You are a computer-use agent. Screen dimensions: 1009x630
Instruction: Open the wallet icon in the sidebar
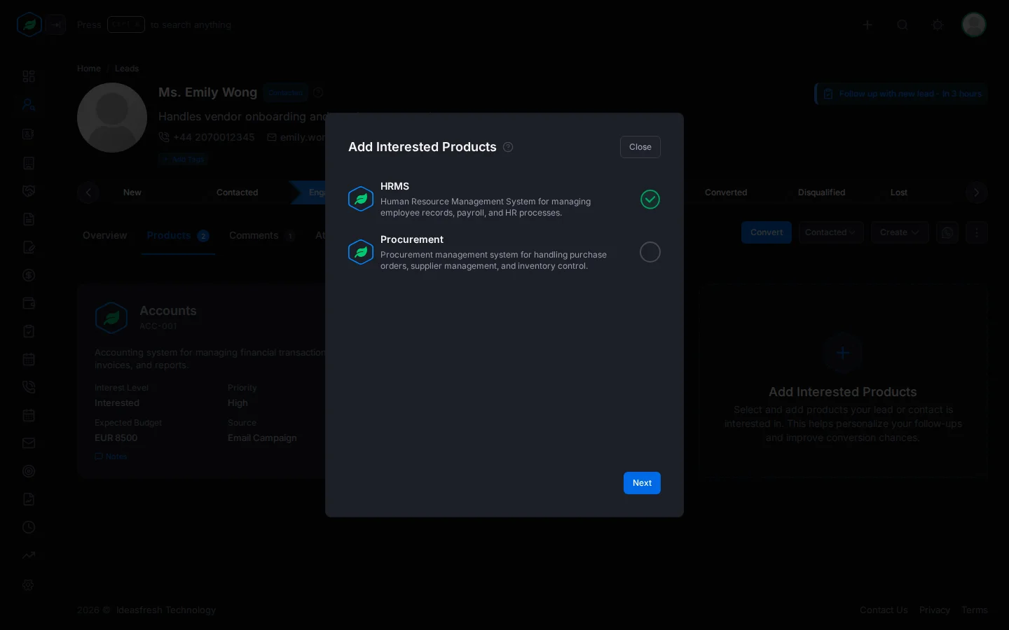pos(29,303)
